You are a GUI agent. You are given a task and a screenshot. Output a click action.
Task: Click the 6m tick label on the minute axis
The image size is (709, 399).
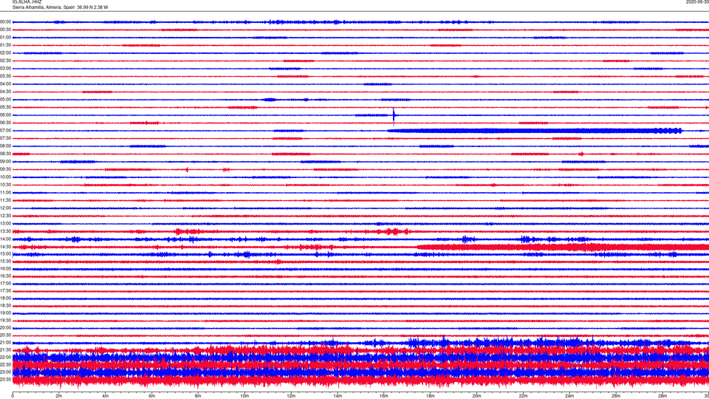[x=151, y=396]
